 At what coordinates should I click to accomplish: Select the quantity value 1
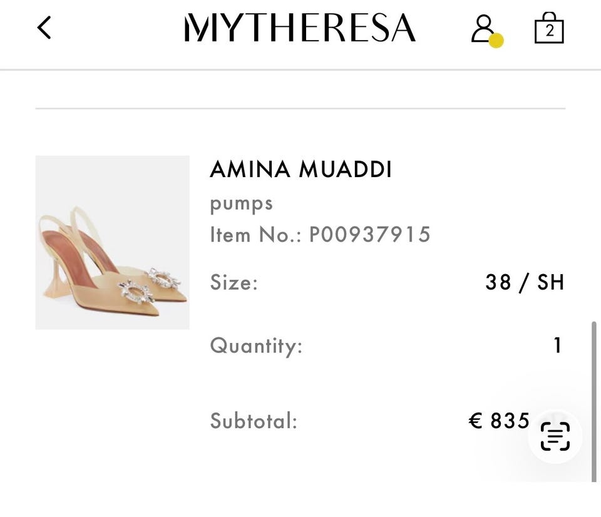click(x=558, y=346)
